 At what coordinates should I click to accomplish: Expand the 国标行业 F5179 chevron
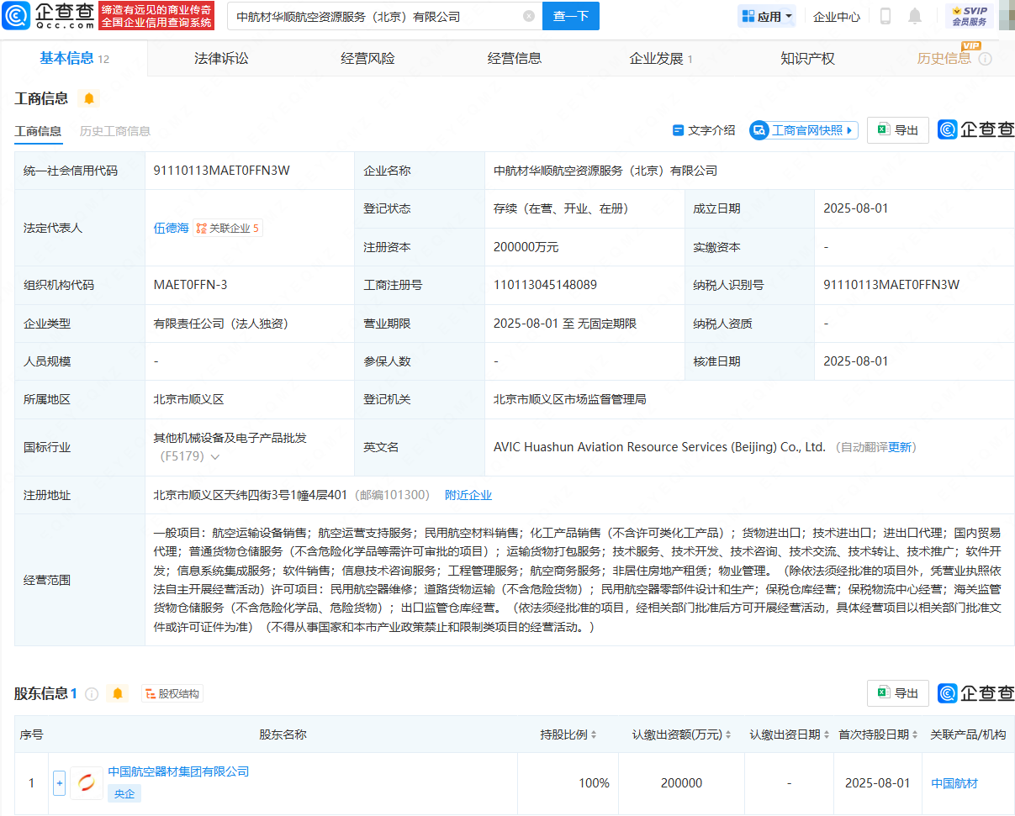(215, 457)
